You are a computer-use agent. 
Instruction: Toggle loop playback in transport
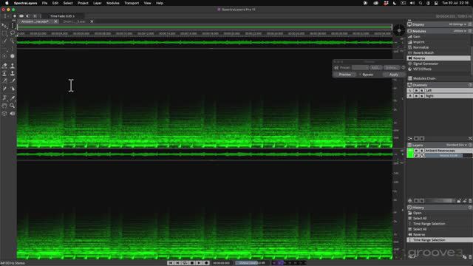pos(185,263)
